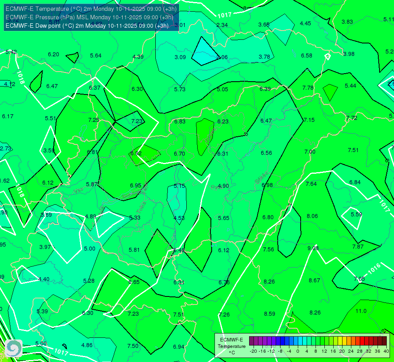Click the 6.98 temperature value

click(x=267, y=185)
